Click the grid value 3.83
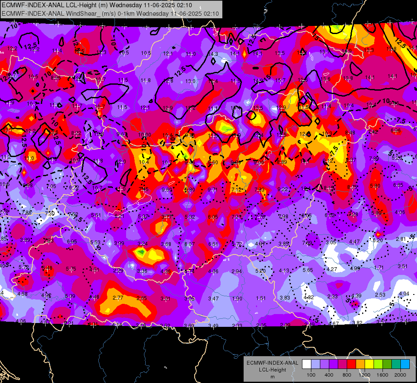The height and width of the screenshot is (383, 417). point(285,298)
